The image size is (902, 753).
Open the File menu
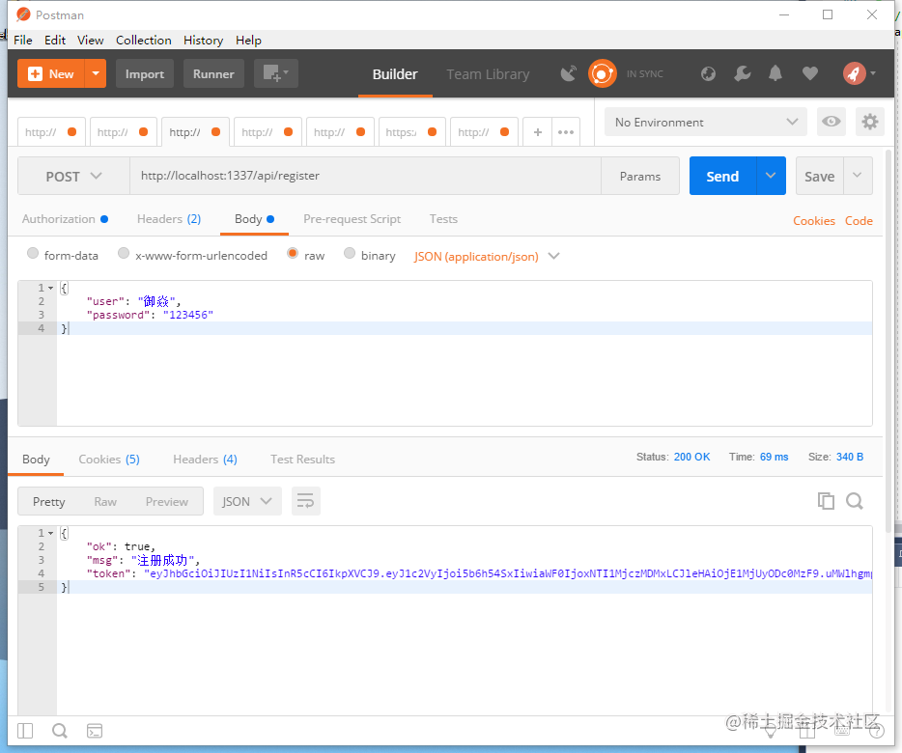coord(23,41)
